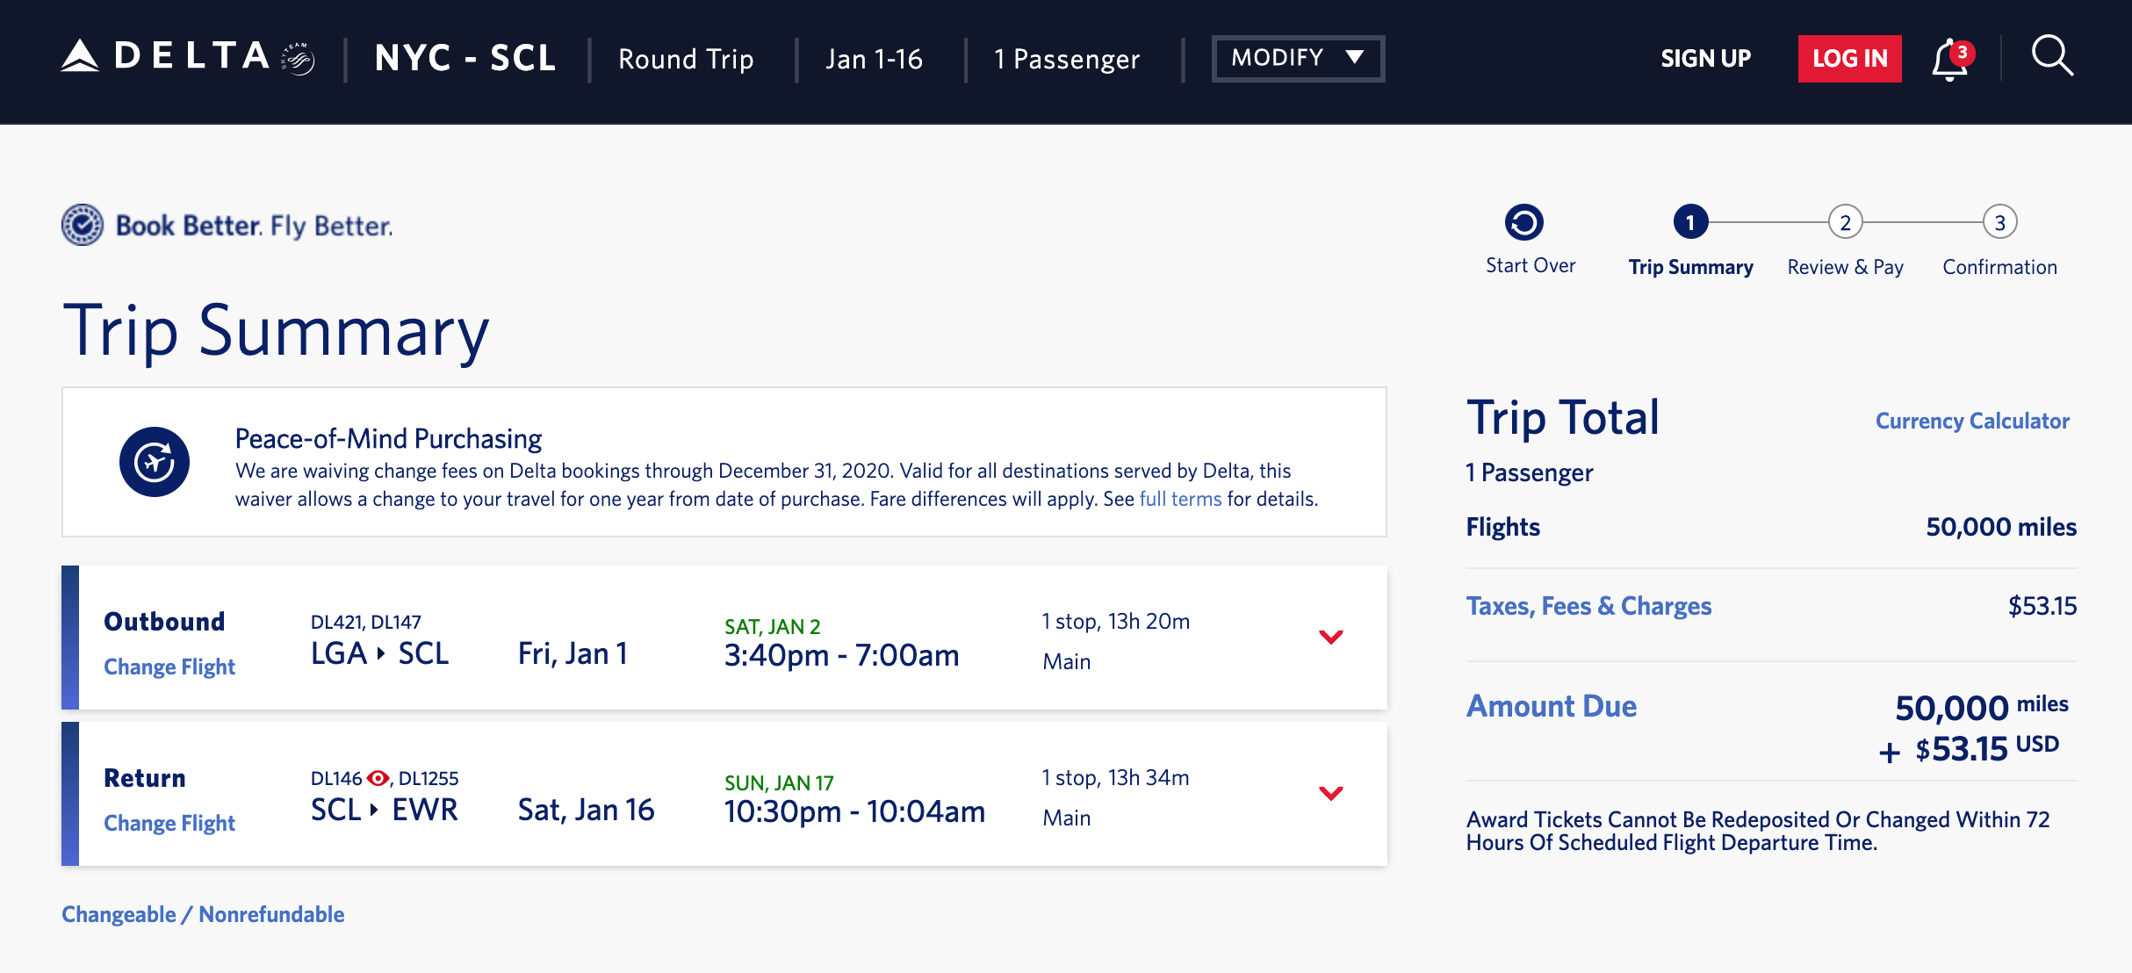Open the full terms link
Viewport: 2132px width, 973px height.
1180,499
